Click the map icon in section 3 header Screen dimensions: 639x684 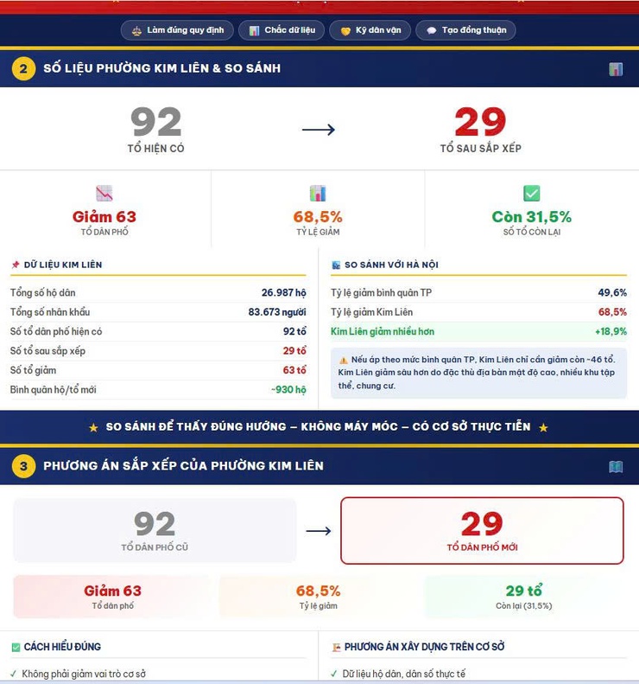pyautogui.click(x=616, y=467)
